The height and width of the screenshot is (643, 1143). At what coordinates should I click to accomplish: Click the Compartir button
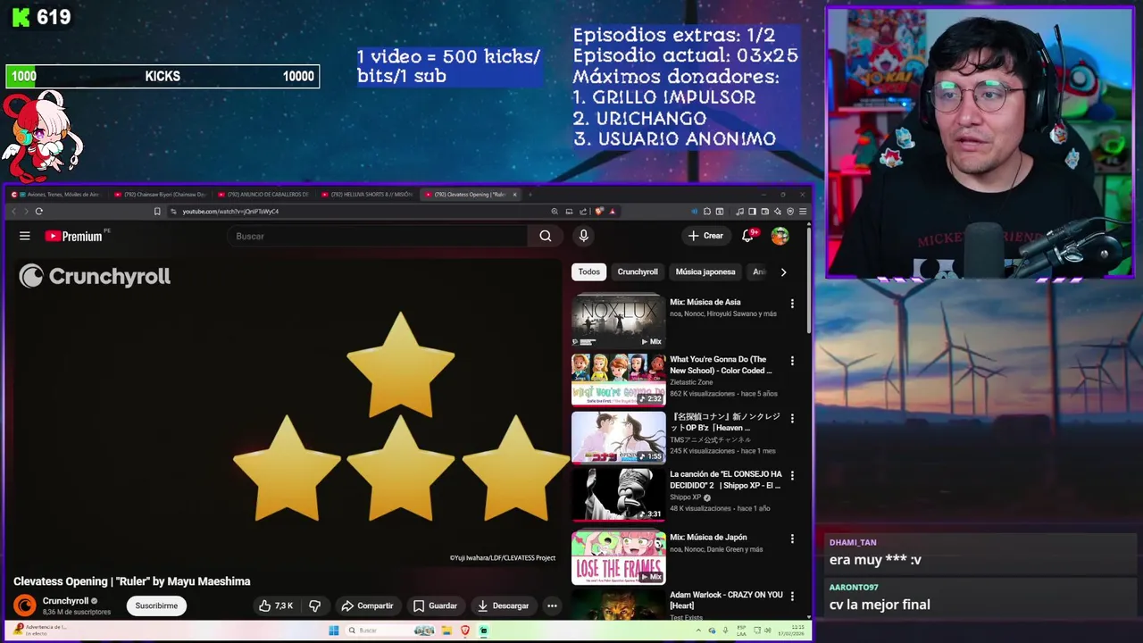(367, 605)
